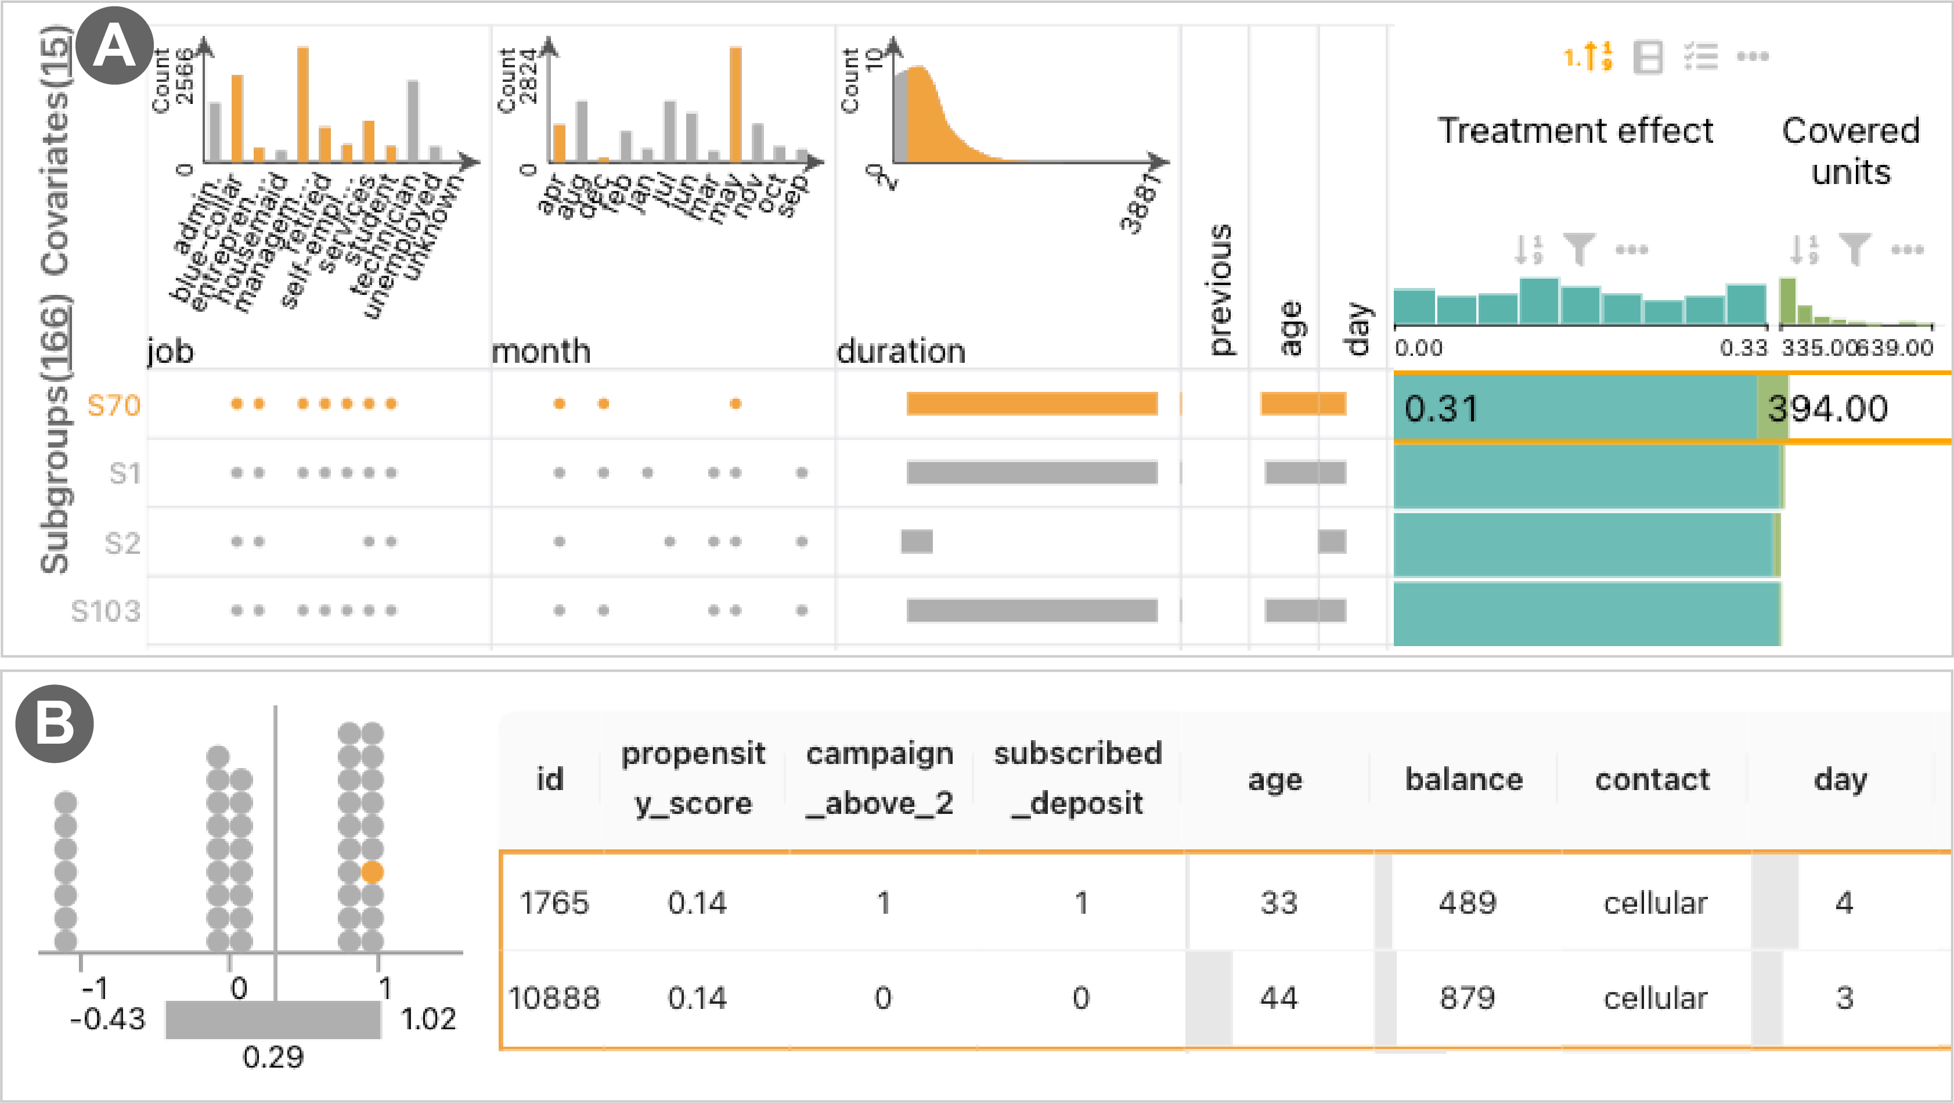Select subgroup S70 row label

click(x=114, y=405)
